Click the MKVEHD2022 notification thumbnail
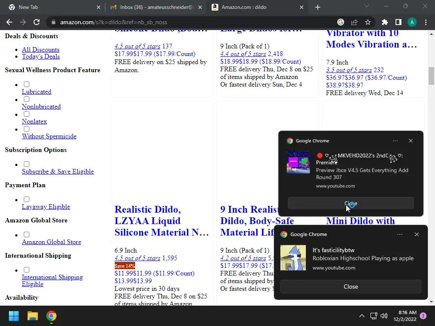Viewport: 435px width, 326px height. (298, 162)
